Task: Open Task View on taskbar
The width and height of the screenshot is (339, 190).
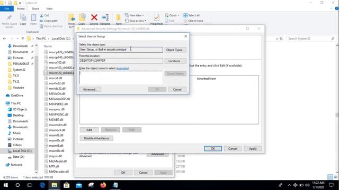Action: tap(30, 185)
